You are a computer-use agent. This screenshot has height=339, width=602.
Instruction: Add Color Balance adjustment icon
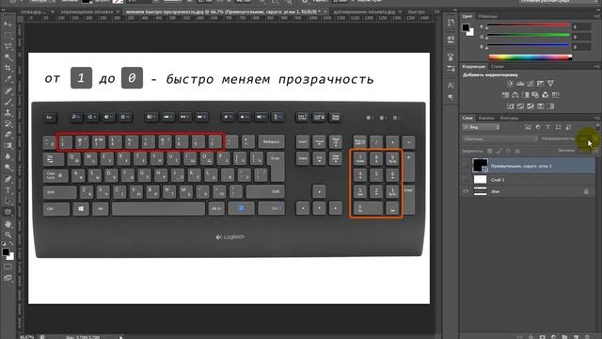(x=515, y=95)
